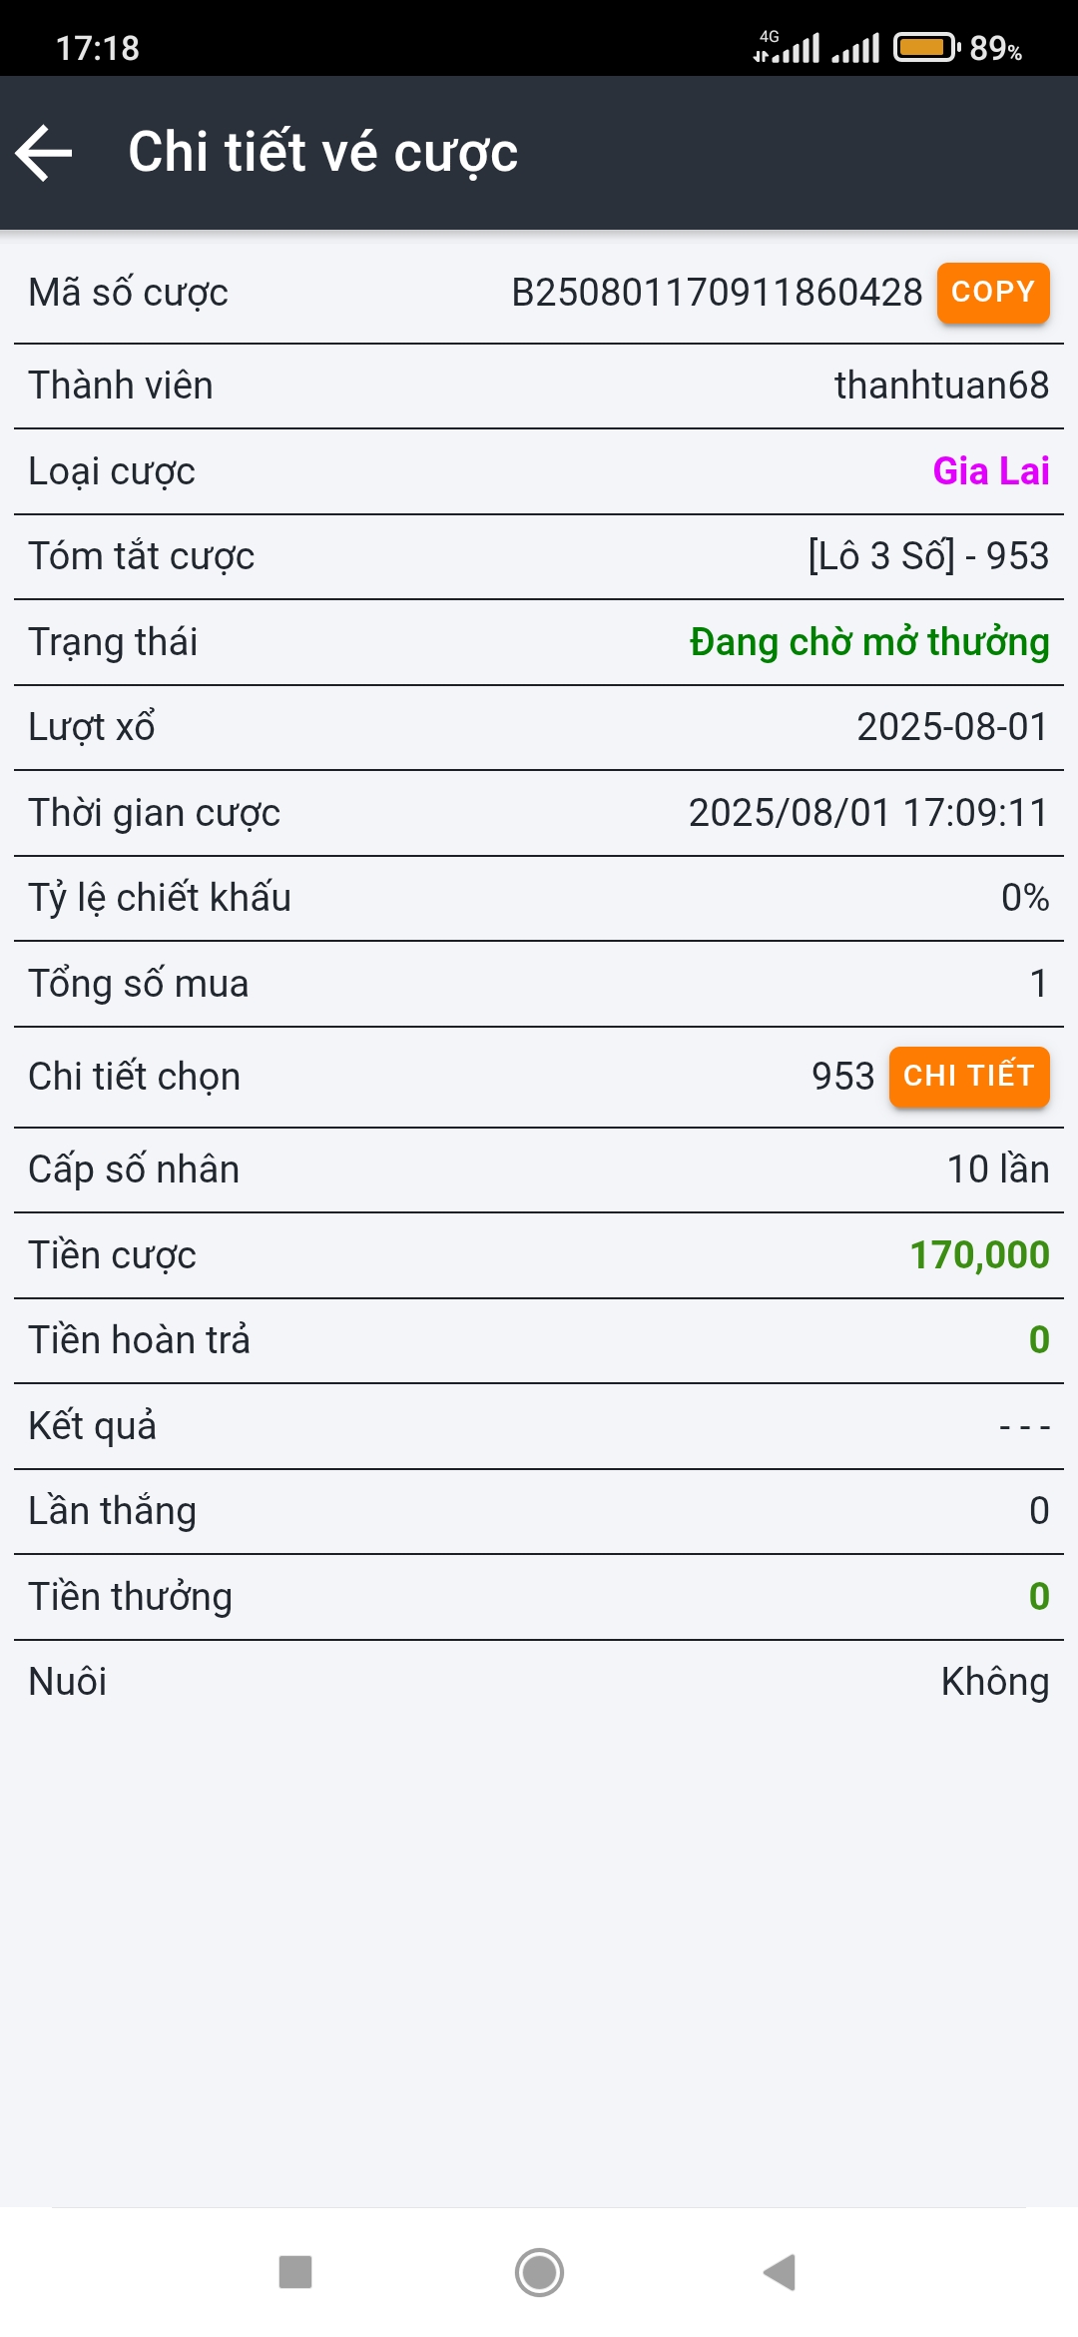This screenshot has height=2337, width=1078.
Task: Tap the 17:18 clock in status bar
Action: [x=97, y=48]
